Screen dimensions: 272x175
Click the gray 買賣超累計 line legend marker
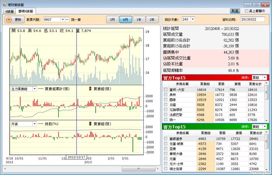(x=40, y=89)
